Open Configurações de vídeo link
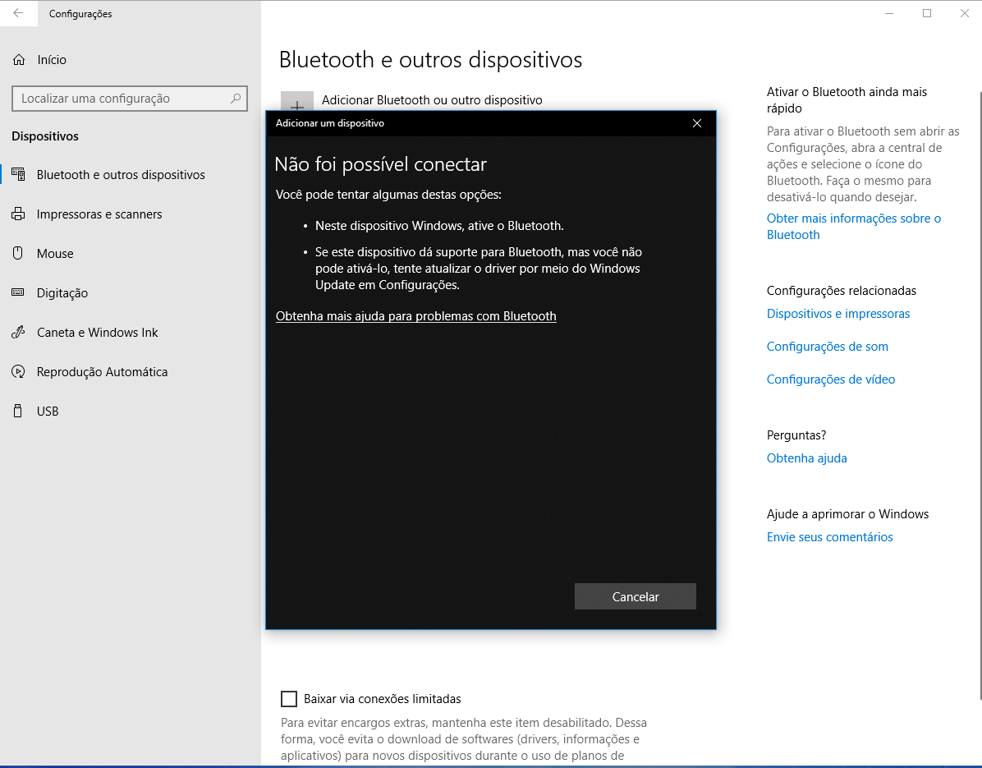 (x=830, y=379)
